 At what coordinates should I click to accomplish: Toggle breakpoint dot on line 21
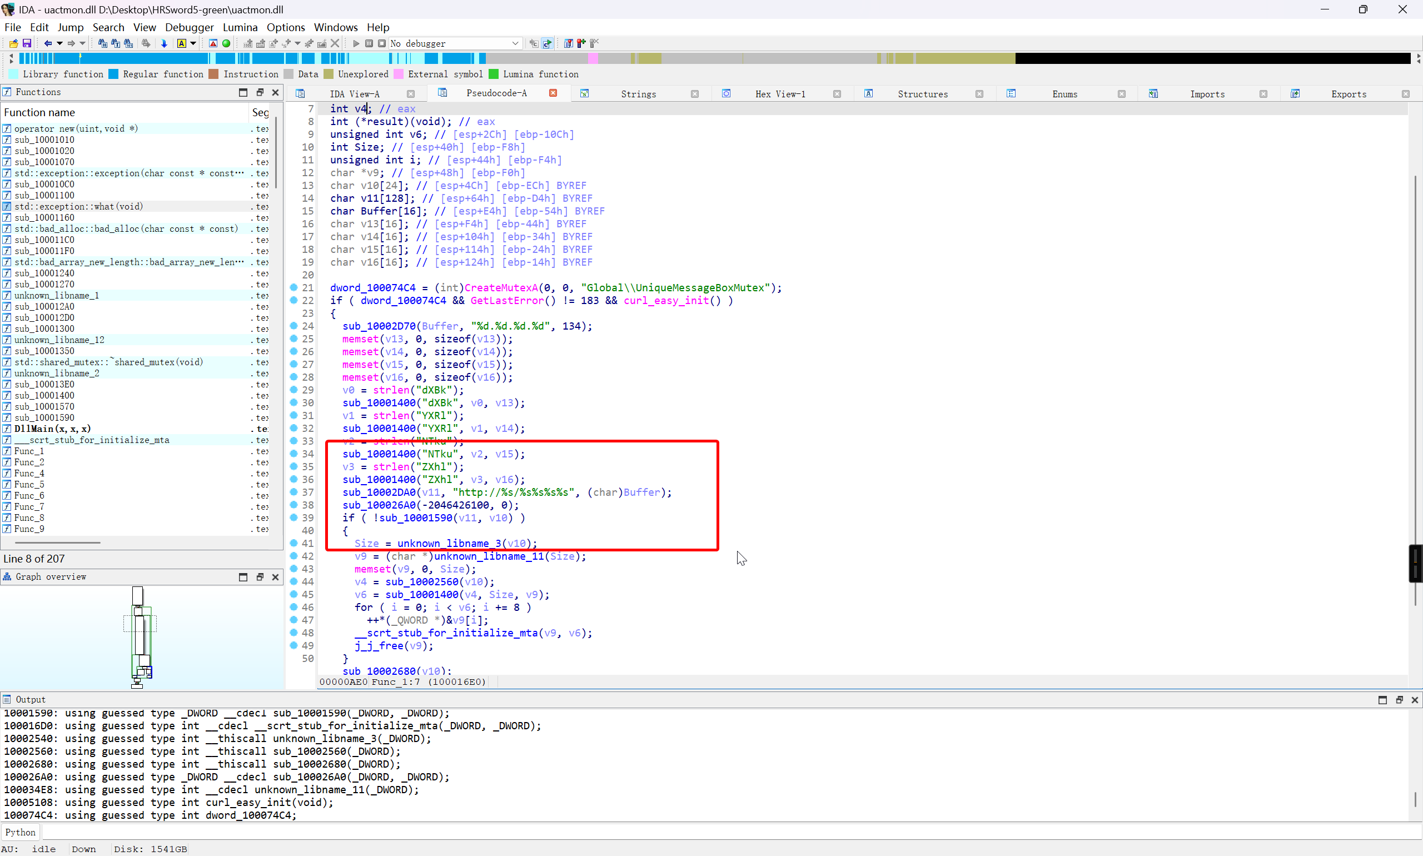[x=293, y=287]
